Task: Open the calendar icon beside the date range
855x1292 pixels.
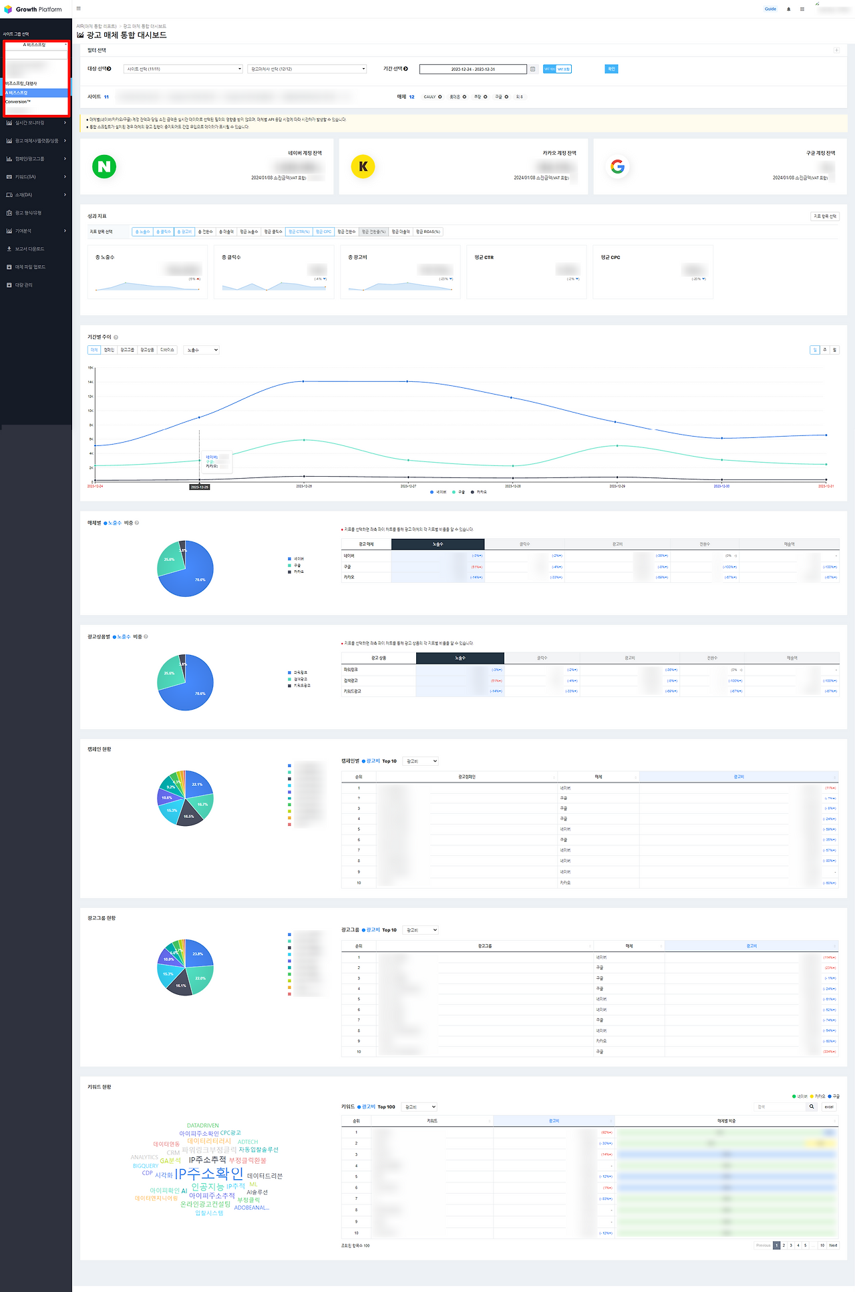Action: [533, 69]
